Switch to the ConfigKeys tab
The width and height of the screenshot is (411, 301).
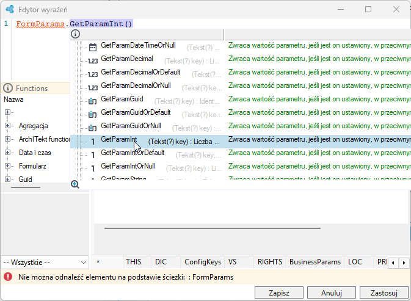[x=202, y=262]
